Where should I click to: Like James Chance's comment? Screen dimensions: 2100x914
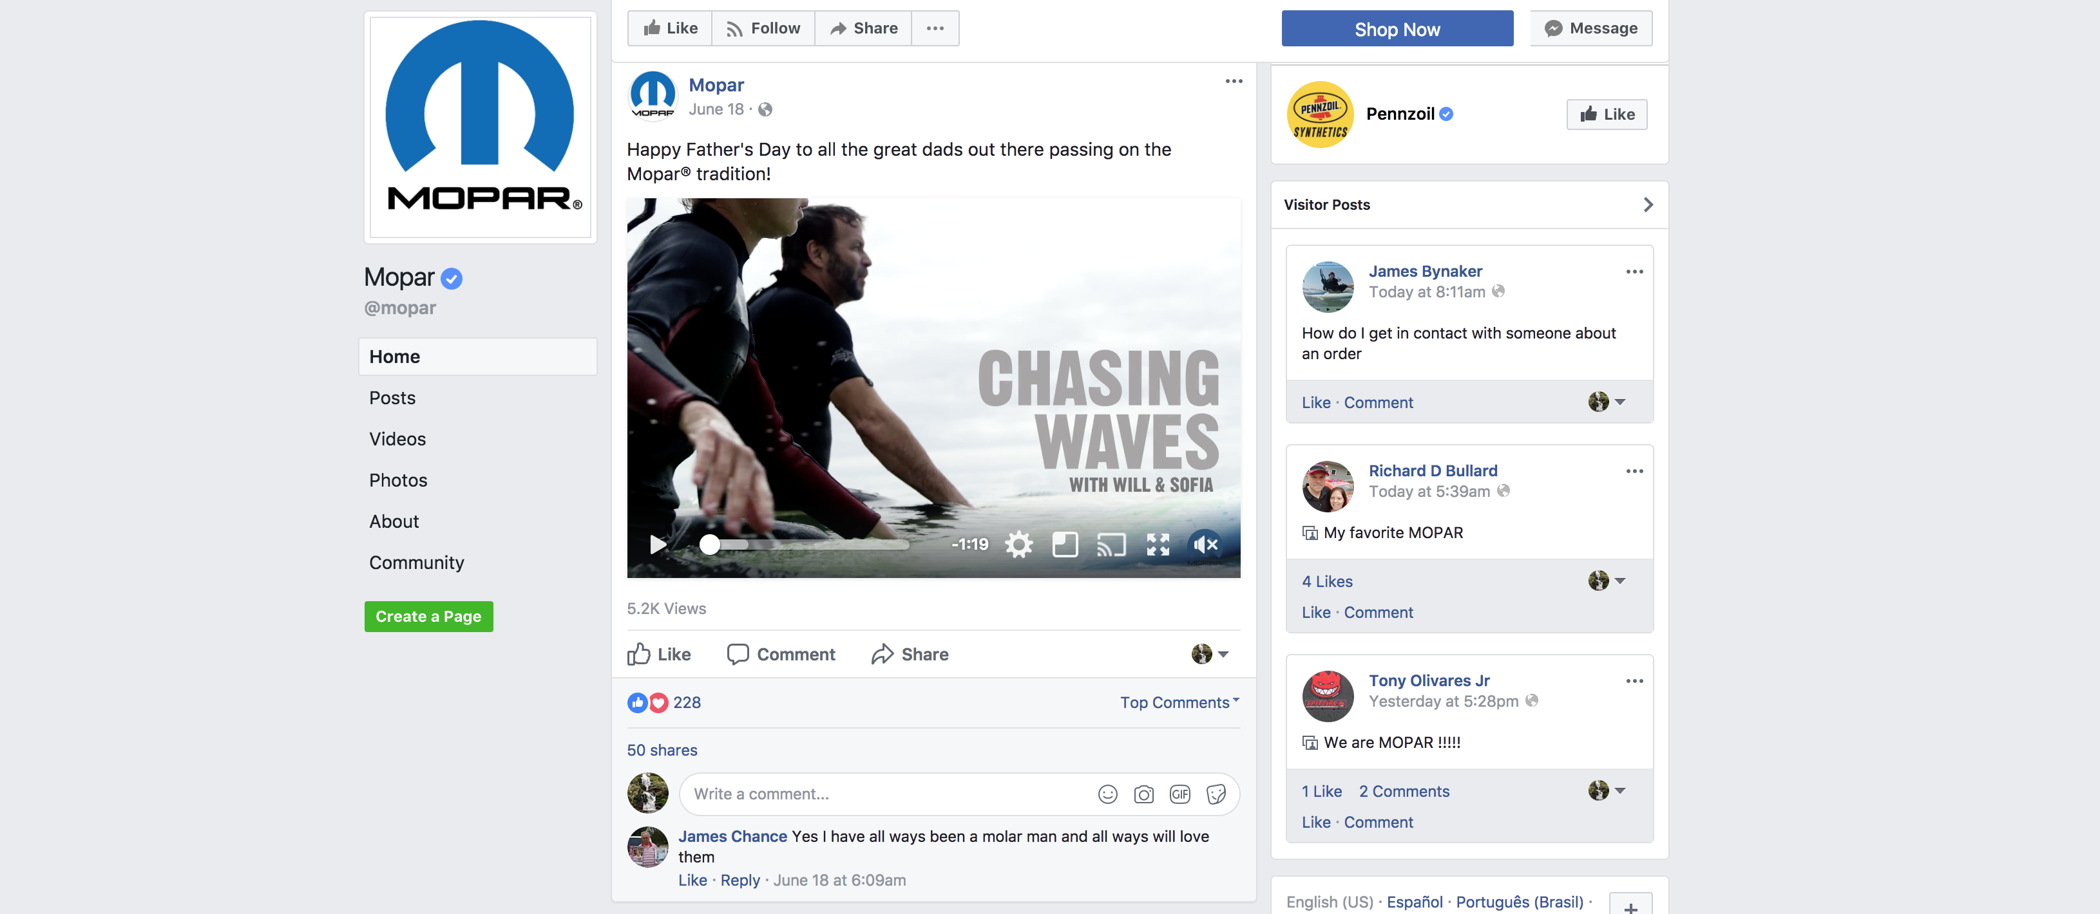[x=692, y=881]
